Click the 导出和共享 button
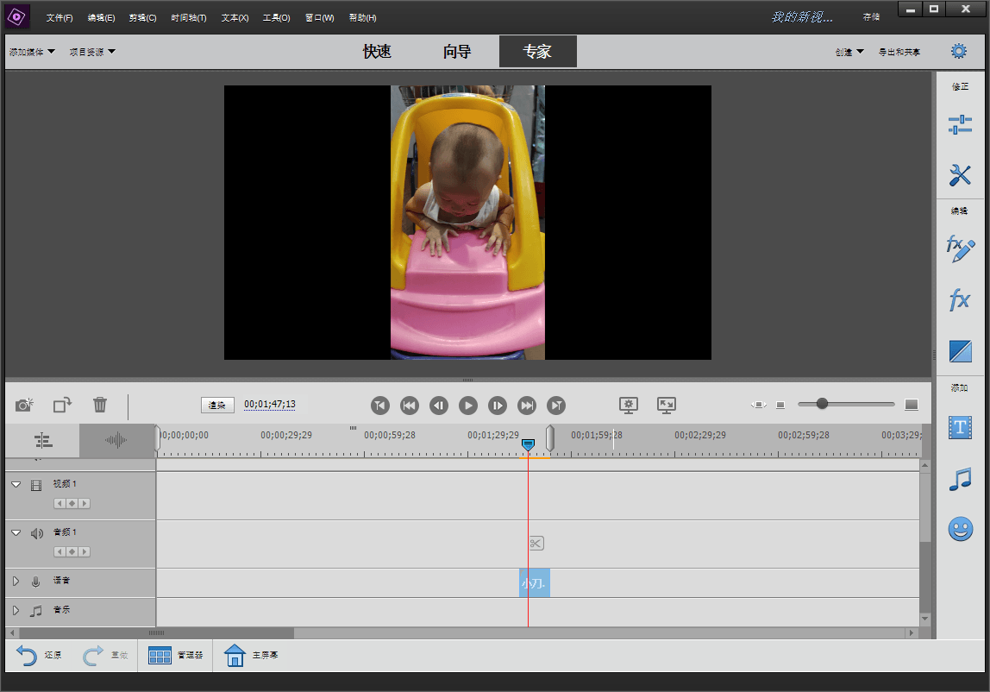Viewport: 990px width, 692px height. click(899, 52)
